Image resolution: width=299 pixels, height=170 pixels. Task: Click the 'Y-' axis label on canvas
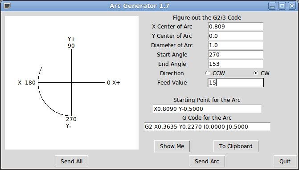click(69, 126)
